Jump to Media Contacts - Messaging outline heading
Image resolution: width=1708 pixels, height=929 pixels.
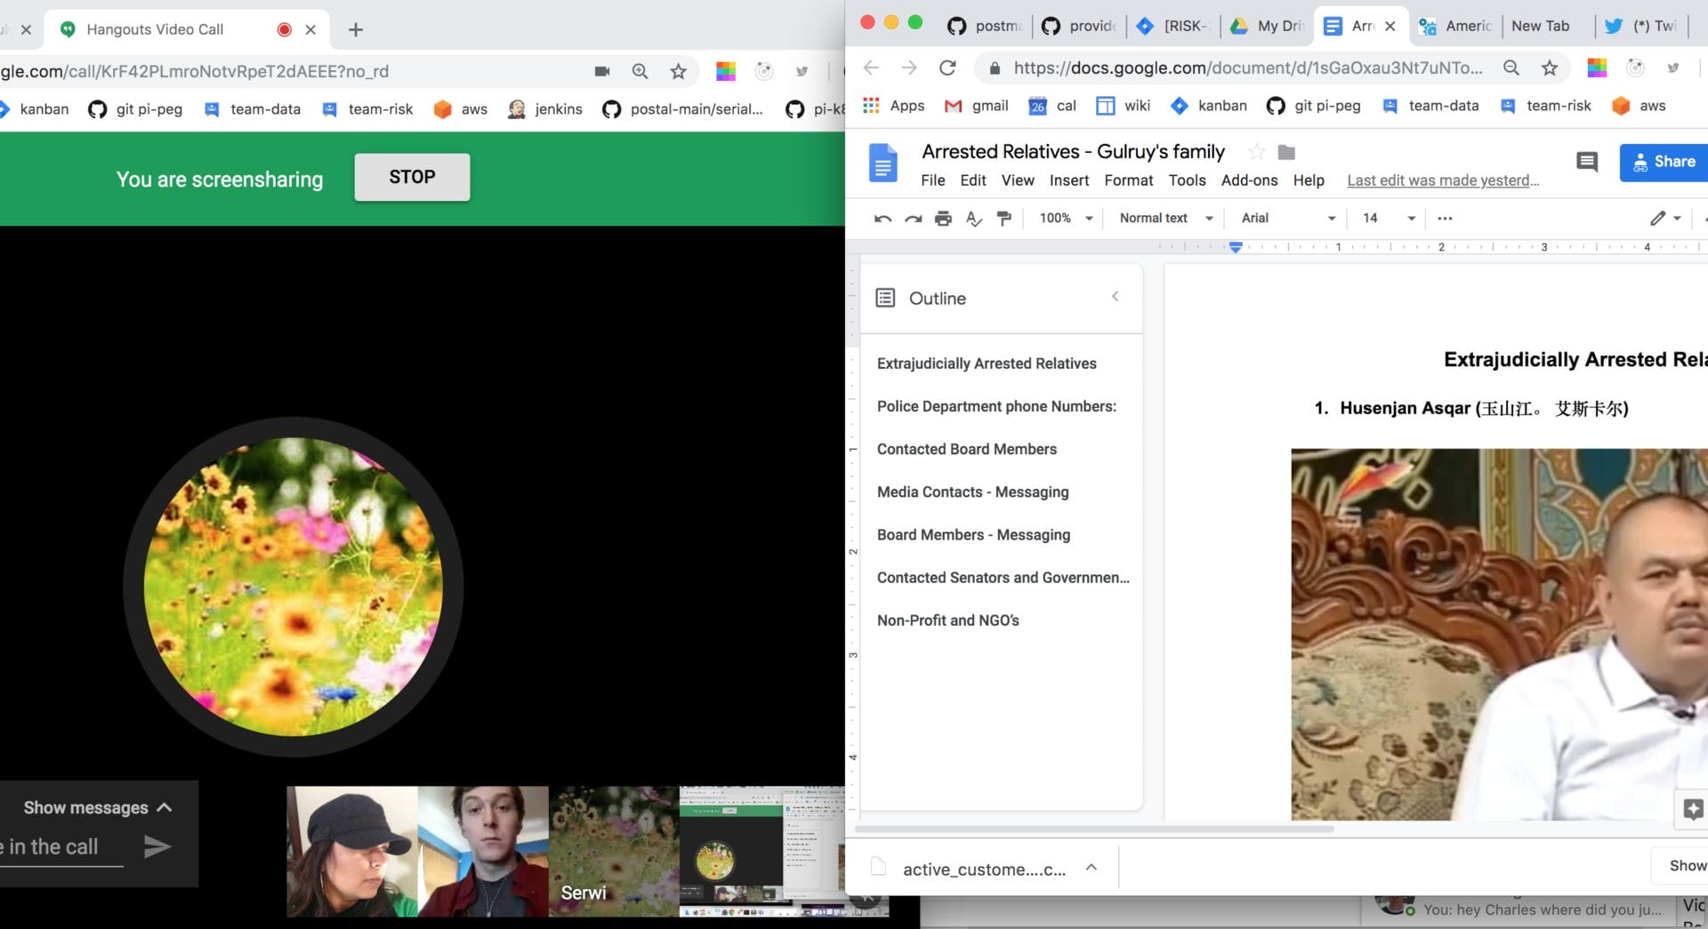pyautogui.click(x=972, y=492)
